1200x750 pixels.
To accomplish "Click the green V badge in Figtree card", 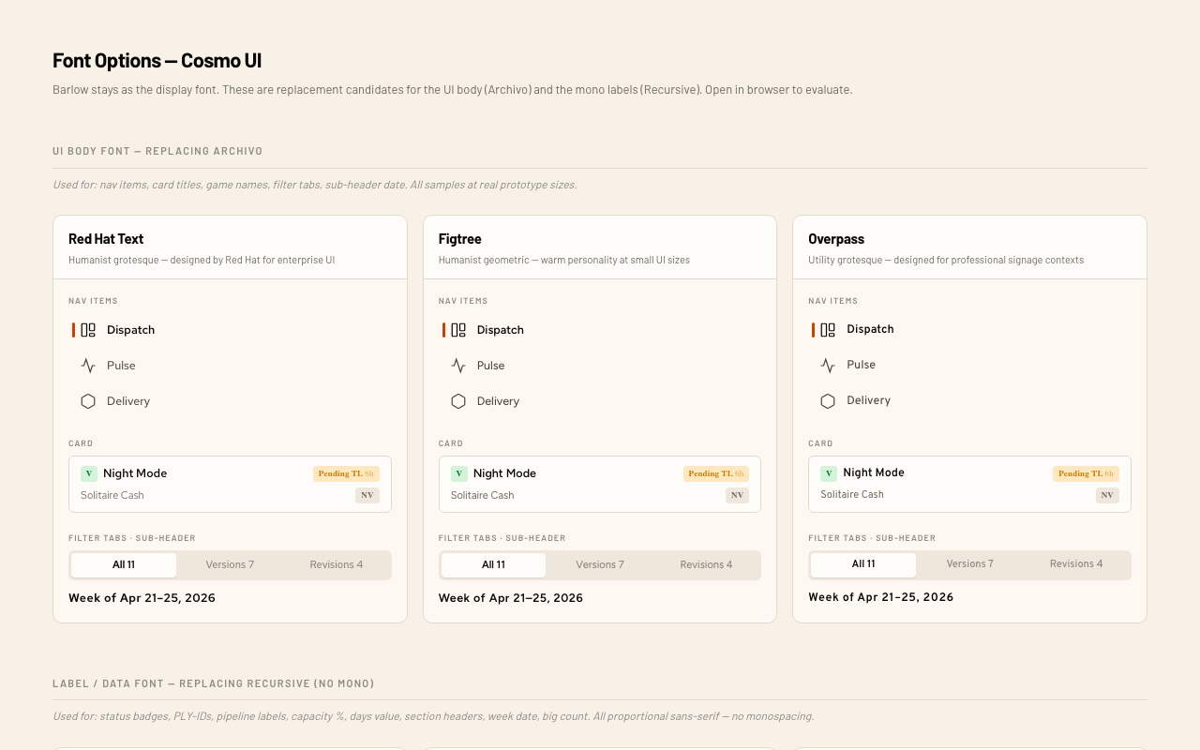I will pos(459,473).
